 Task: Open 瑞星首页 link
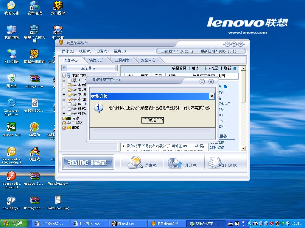pos(179,68)
